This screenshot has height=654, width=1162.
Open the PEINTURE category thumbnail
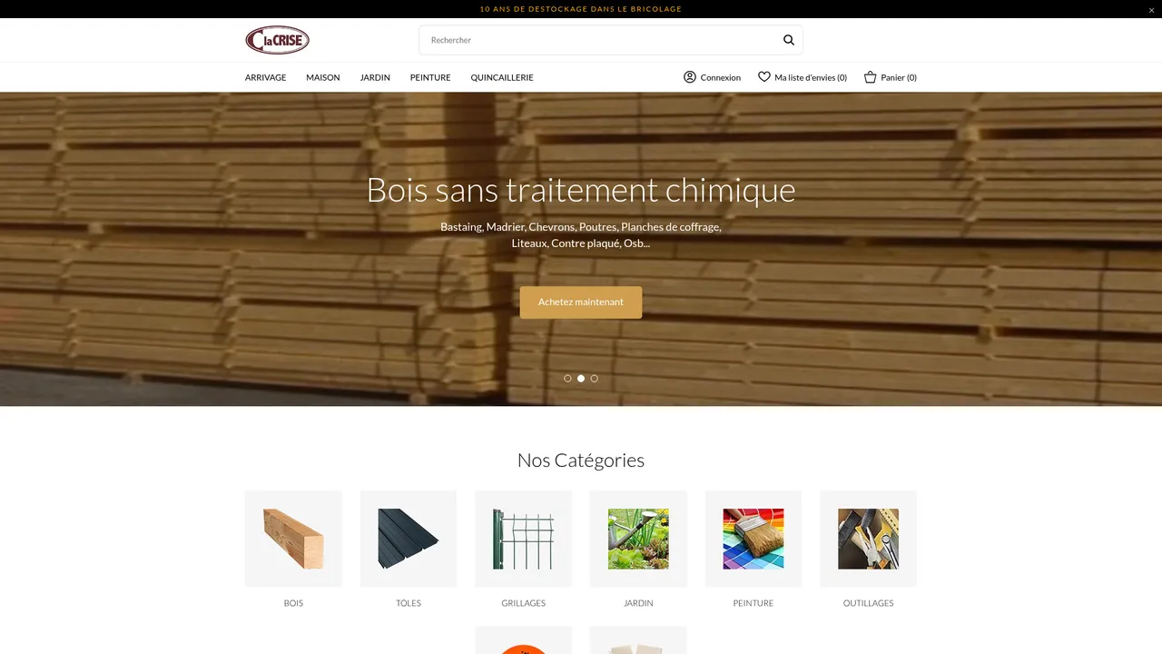[x=753, y=539]
